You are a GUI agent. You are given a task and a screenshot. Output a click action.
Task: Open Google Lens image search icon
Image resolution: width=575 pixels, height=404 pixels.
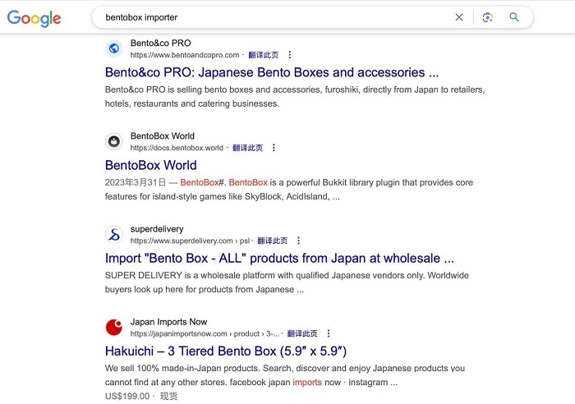click(487, 17)
